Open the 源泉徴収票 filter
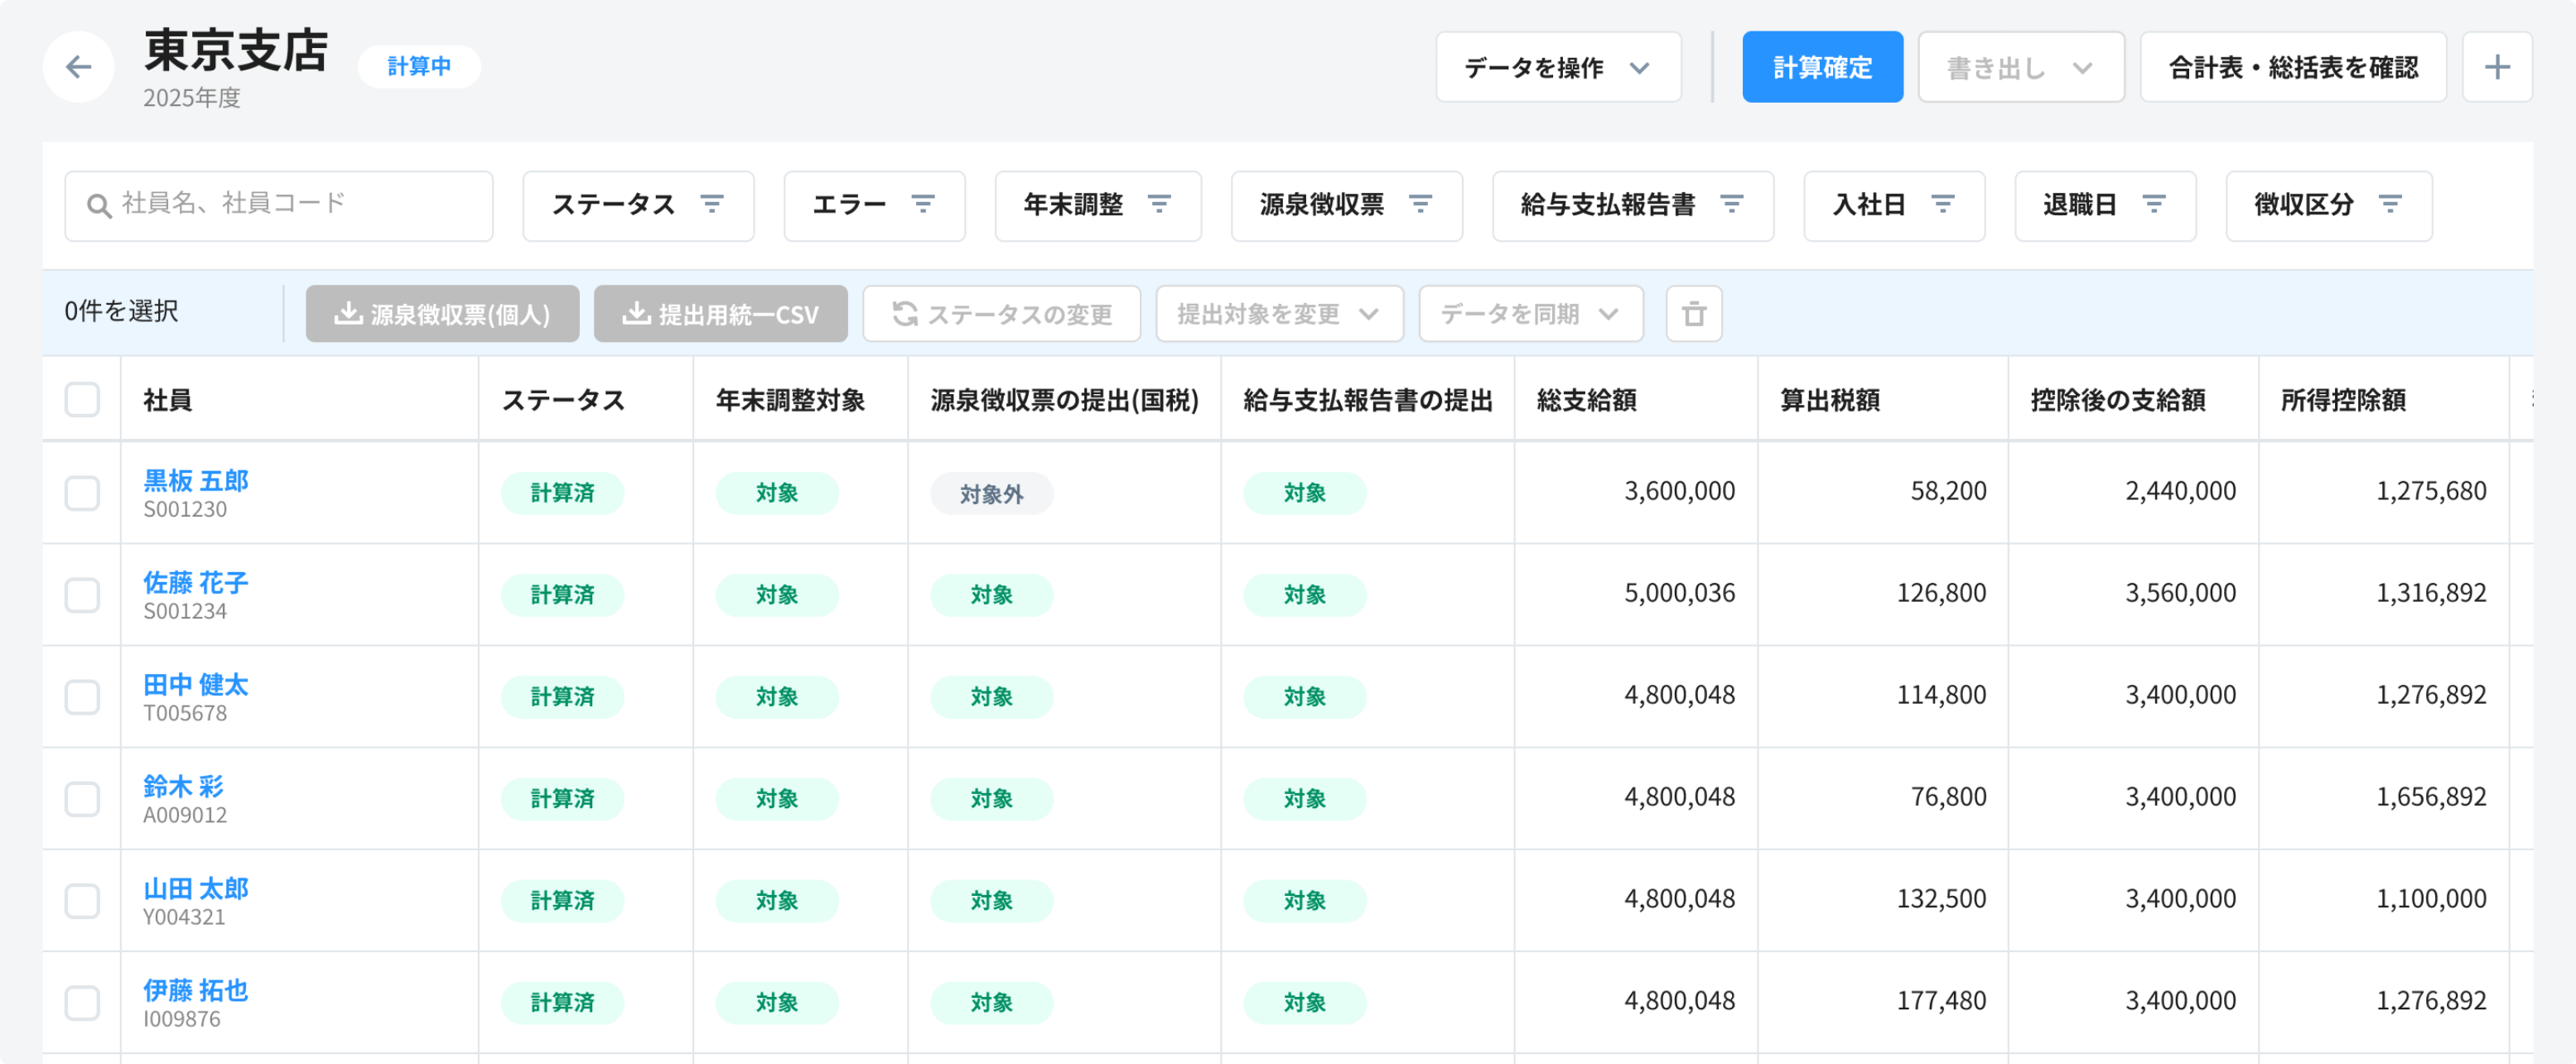Screen dimensions: 2576x1064 [1346, 205]
